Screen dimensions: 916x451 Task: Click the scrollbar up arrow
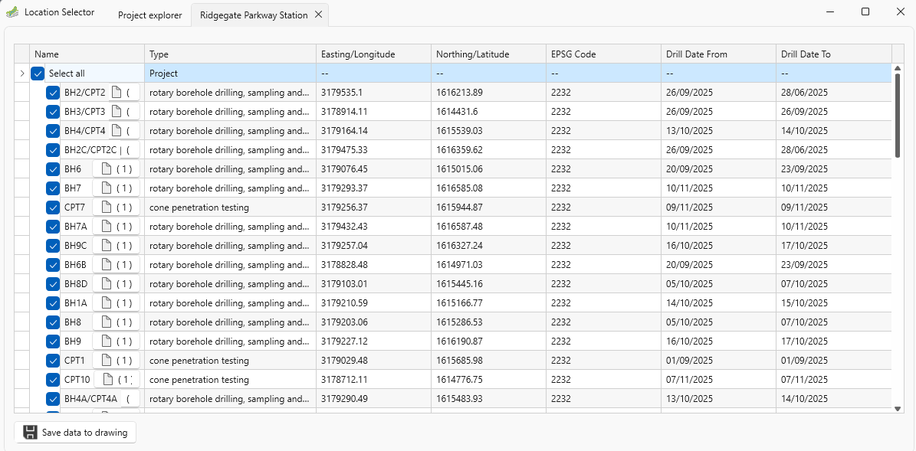coord(898,68)
